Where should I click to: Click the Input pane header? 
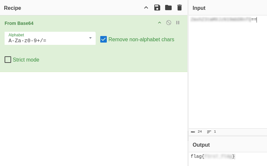pos(199,8)
